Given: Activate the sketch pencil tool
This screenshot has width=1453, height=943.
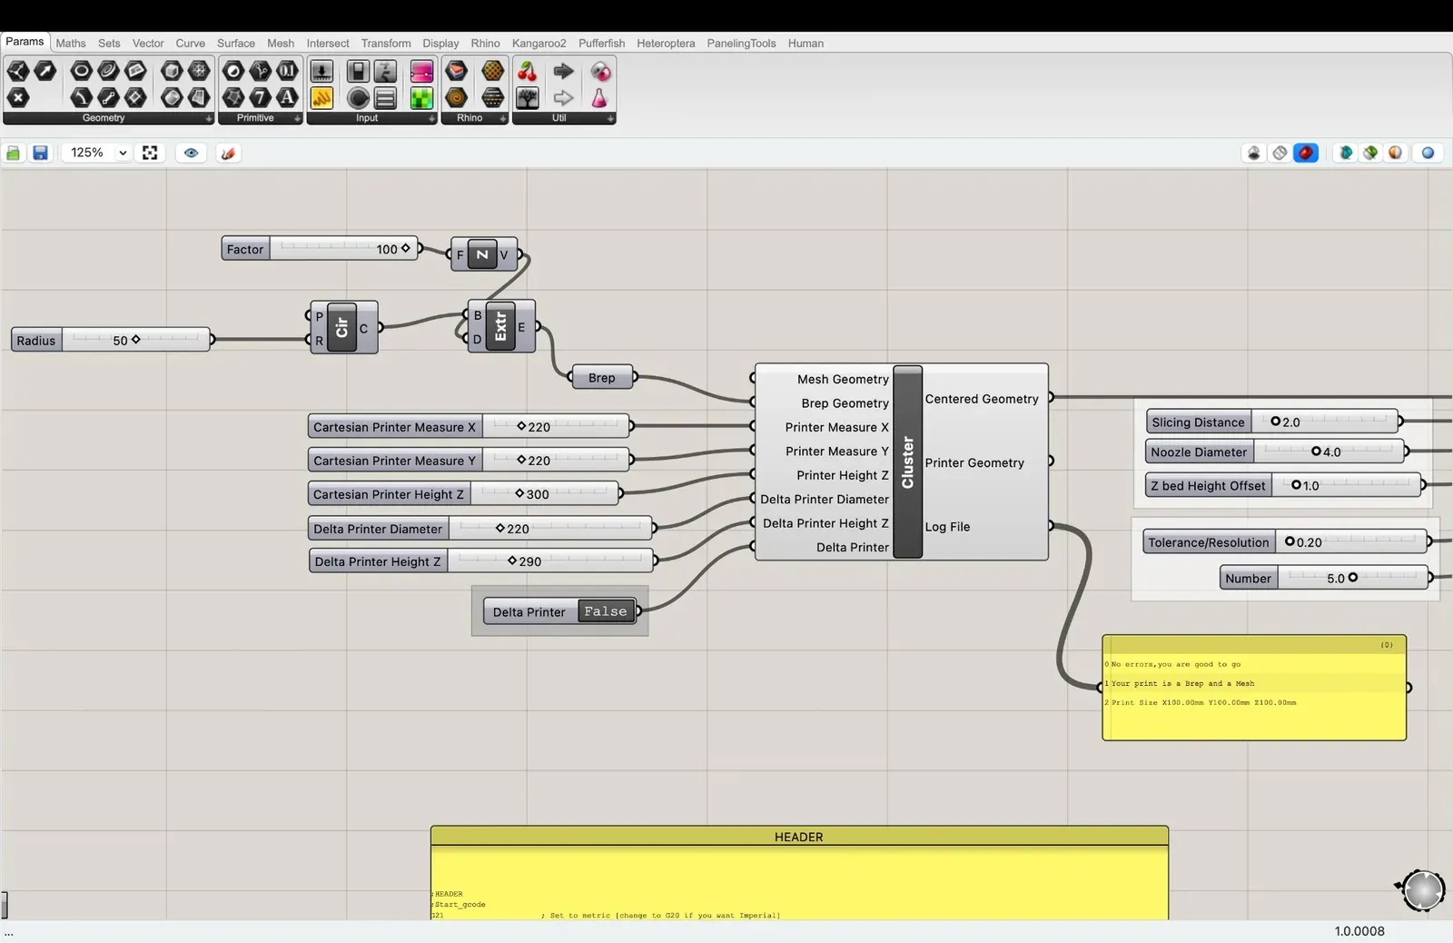Looking at the screenshot, I should (228, 153).
